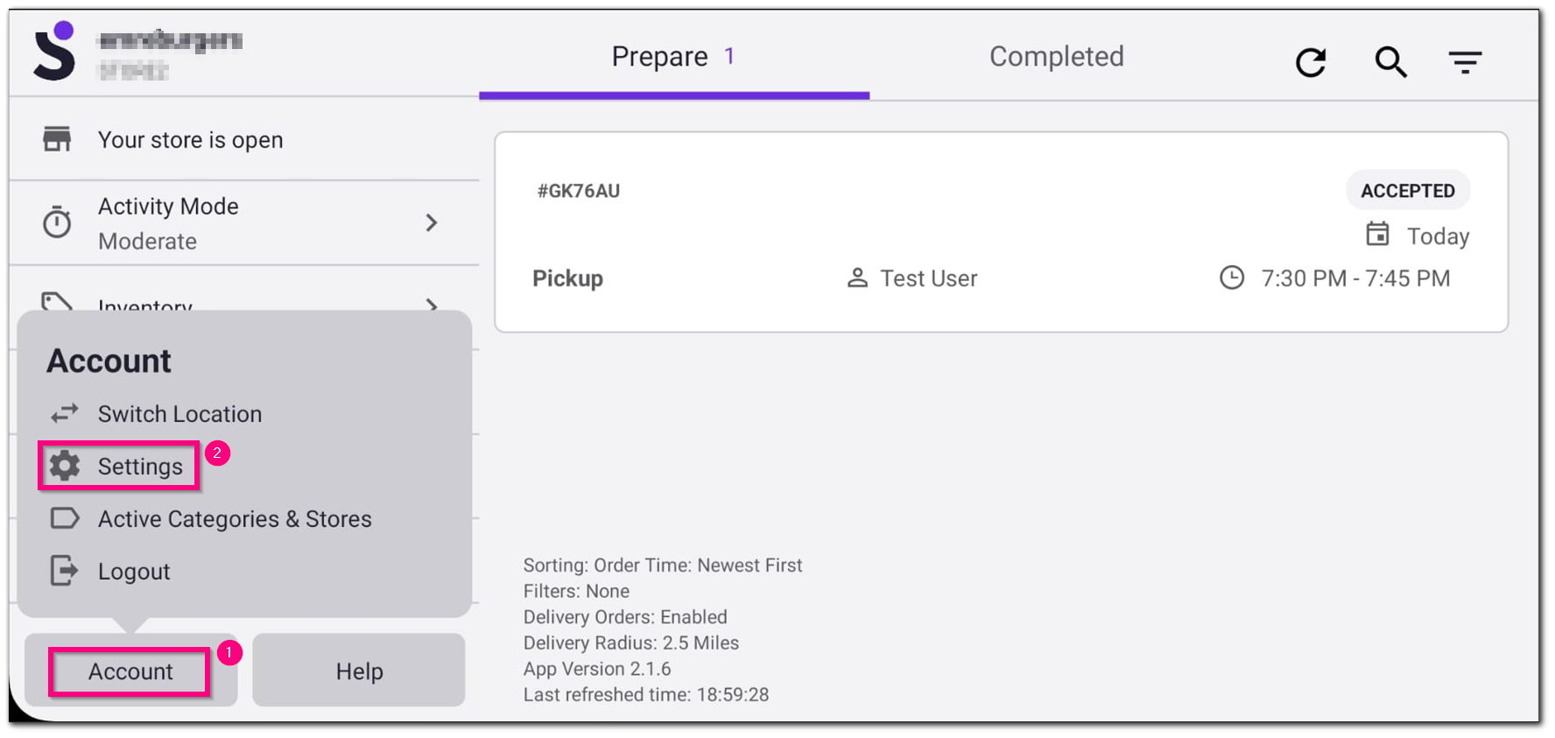Open the search function
This screenshot has height=738, width=1555.
pos(1390,62)
